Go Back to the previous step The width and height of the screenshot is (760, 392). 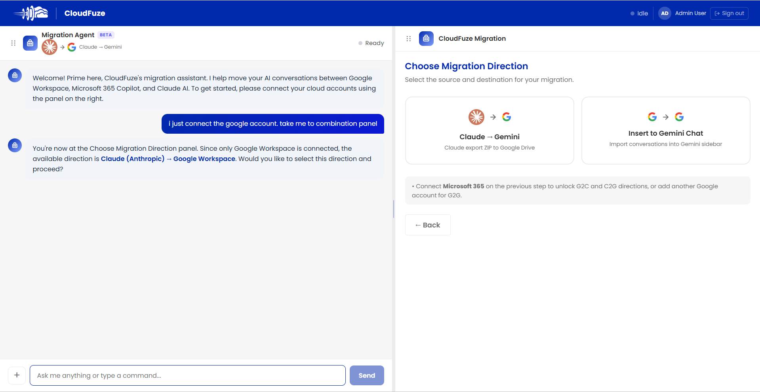pyautogui.click(x=428, y=225)
